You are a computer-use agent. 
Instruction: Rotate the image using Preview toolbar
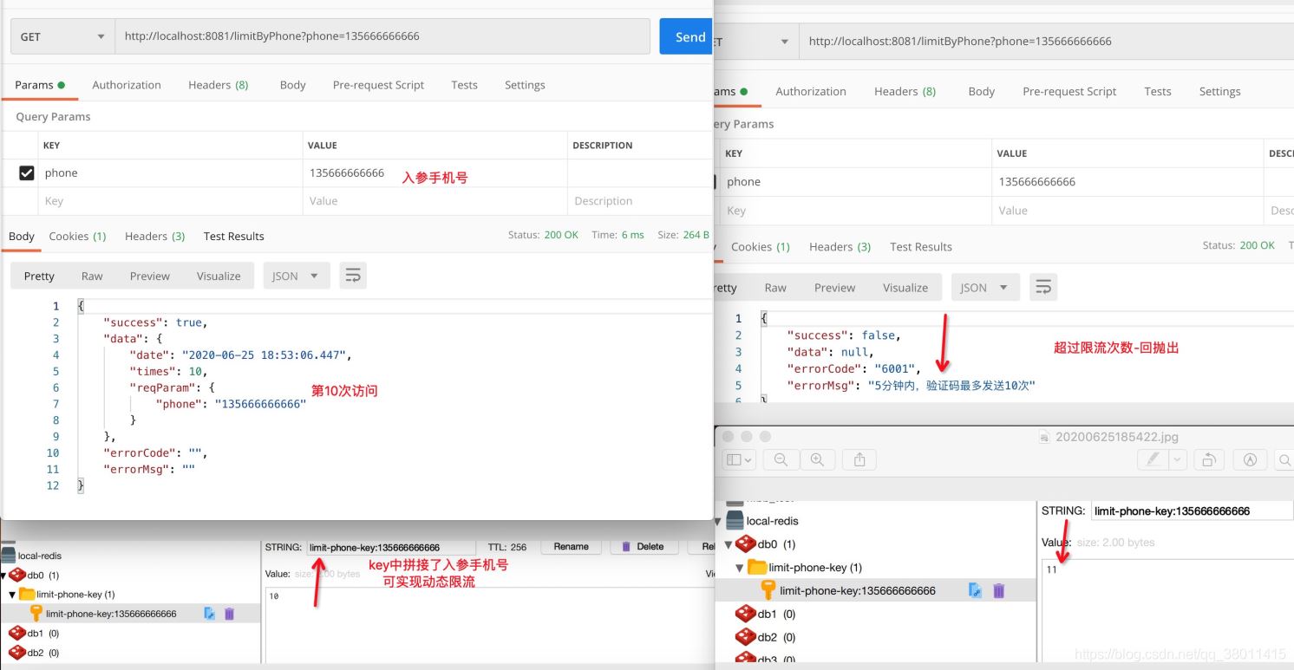point(1208,460)
